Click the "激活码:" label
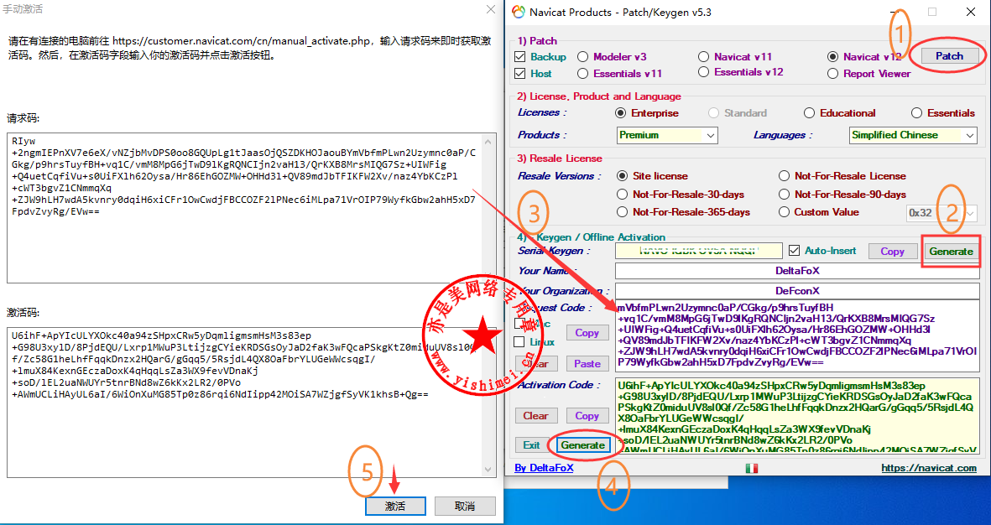Viewport: 991px width, 525px height. click(x=23, y=313)
